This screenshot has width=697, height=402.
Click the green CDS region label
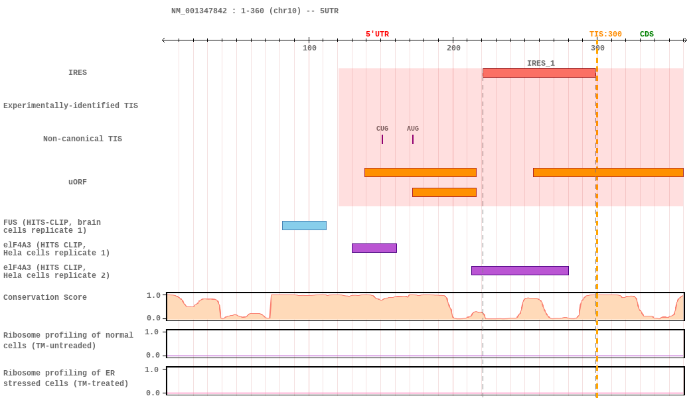click(x=647, y=34)
